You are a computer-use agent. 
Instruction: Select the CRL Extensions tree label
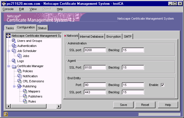tap(33, 81)
